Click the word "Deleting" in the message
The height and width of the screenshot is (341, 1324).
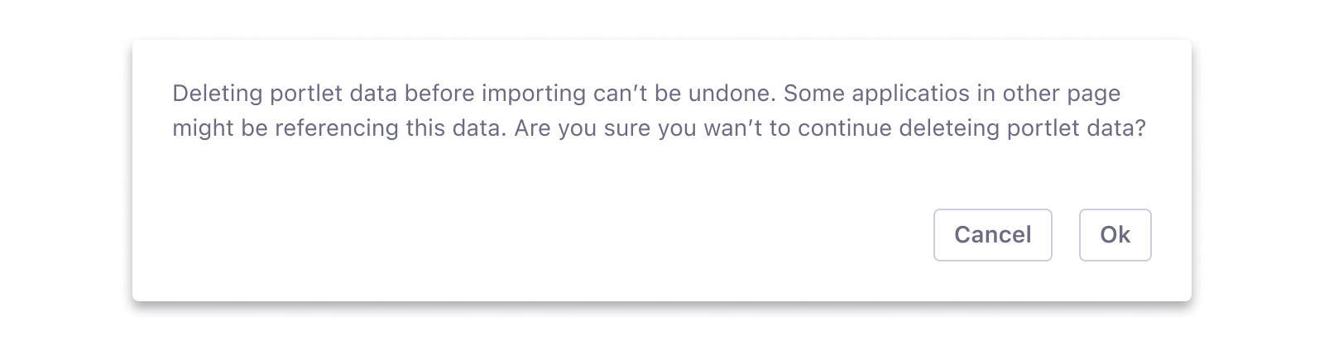click(x=217, y=94)
